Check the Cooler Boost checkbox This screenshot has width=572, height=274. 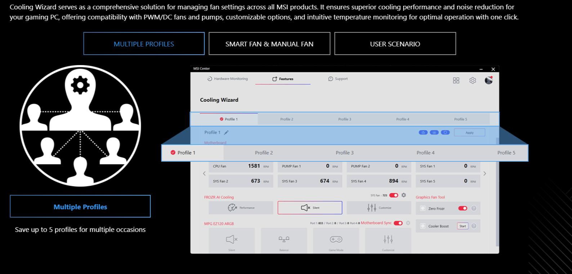[423, 226]
